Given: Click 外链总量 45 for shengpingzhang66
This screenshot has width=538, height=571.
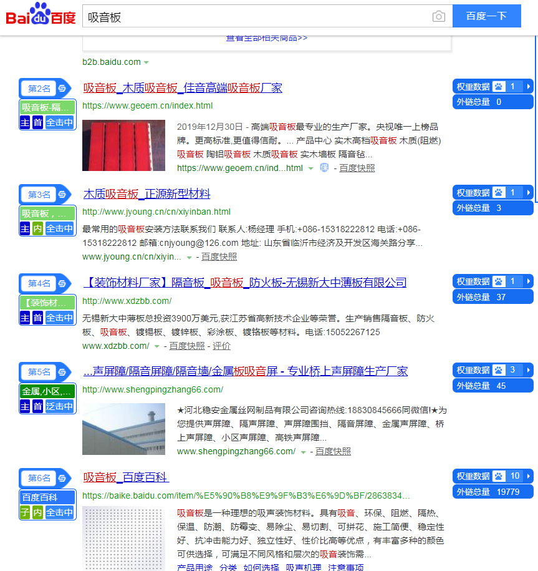Looking at the screenshot, I should (493, 386).
